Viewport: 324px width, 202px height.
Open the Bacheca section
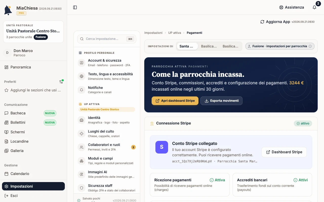(33, 113)
